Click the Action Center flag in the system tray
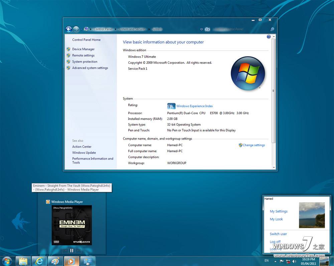Screen dimensions: 334x266 point(281,261)
